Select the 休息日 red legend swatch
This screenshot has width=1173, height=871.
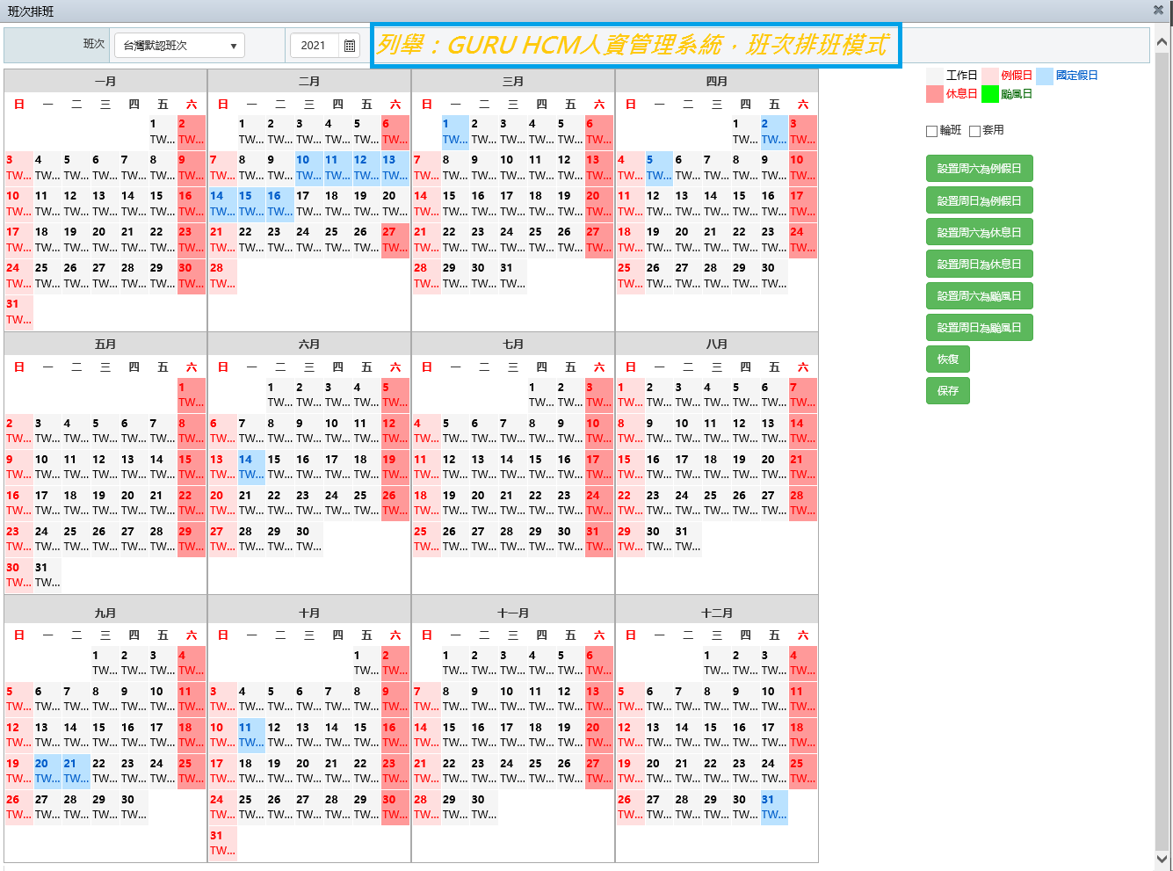coord(935,94)
